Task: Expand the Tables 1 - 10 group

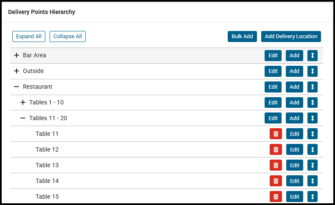Action: click(x=23, y=102)
